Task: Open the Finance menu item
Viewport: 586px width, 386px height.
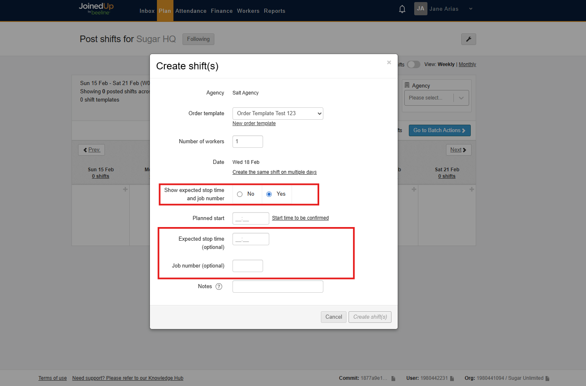Action: pyautogui.click(x=222, y=11)
